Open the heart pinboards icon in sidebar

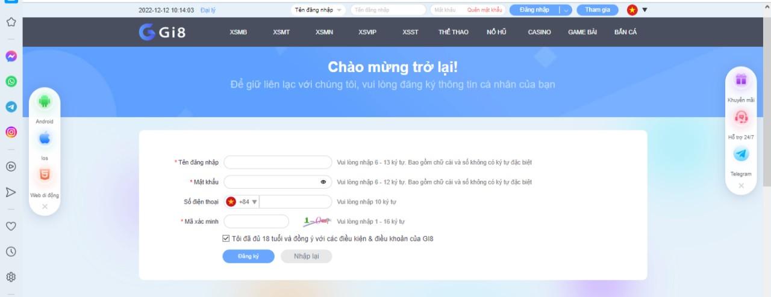(x=11, y=226)
